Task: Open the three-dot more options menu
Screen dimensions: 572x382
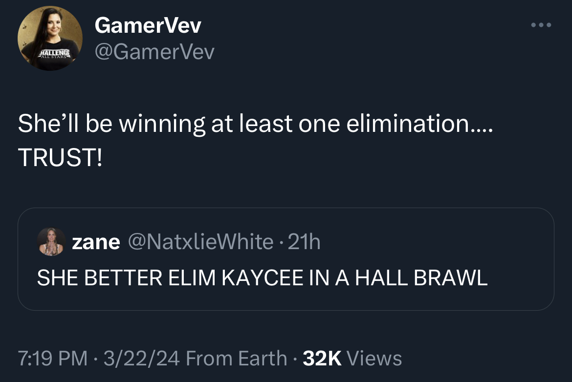Action: [541, 25]
